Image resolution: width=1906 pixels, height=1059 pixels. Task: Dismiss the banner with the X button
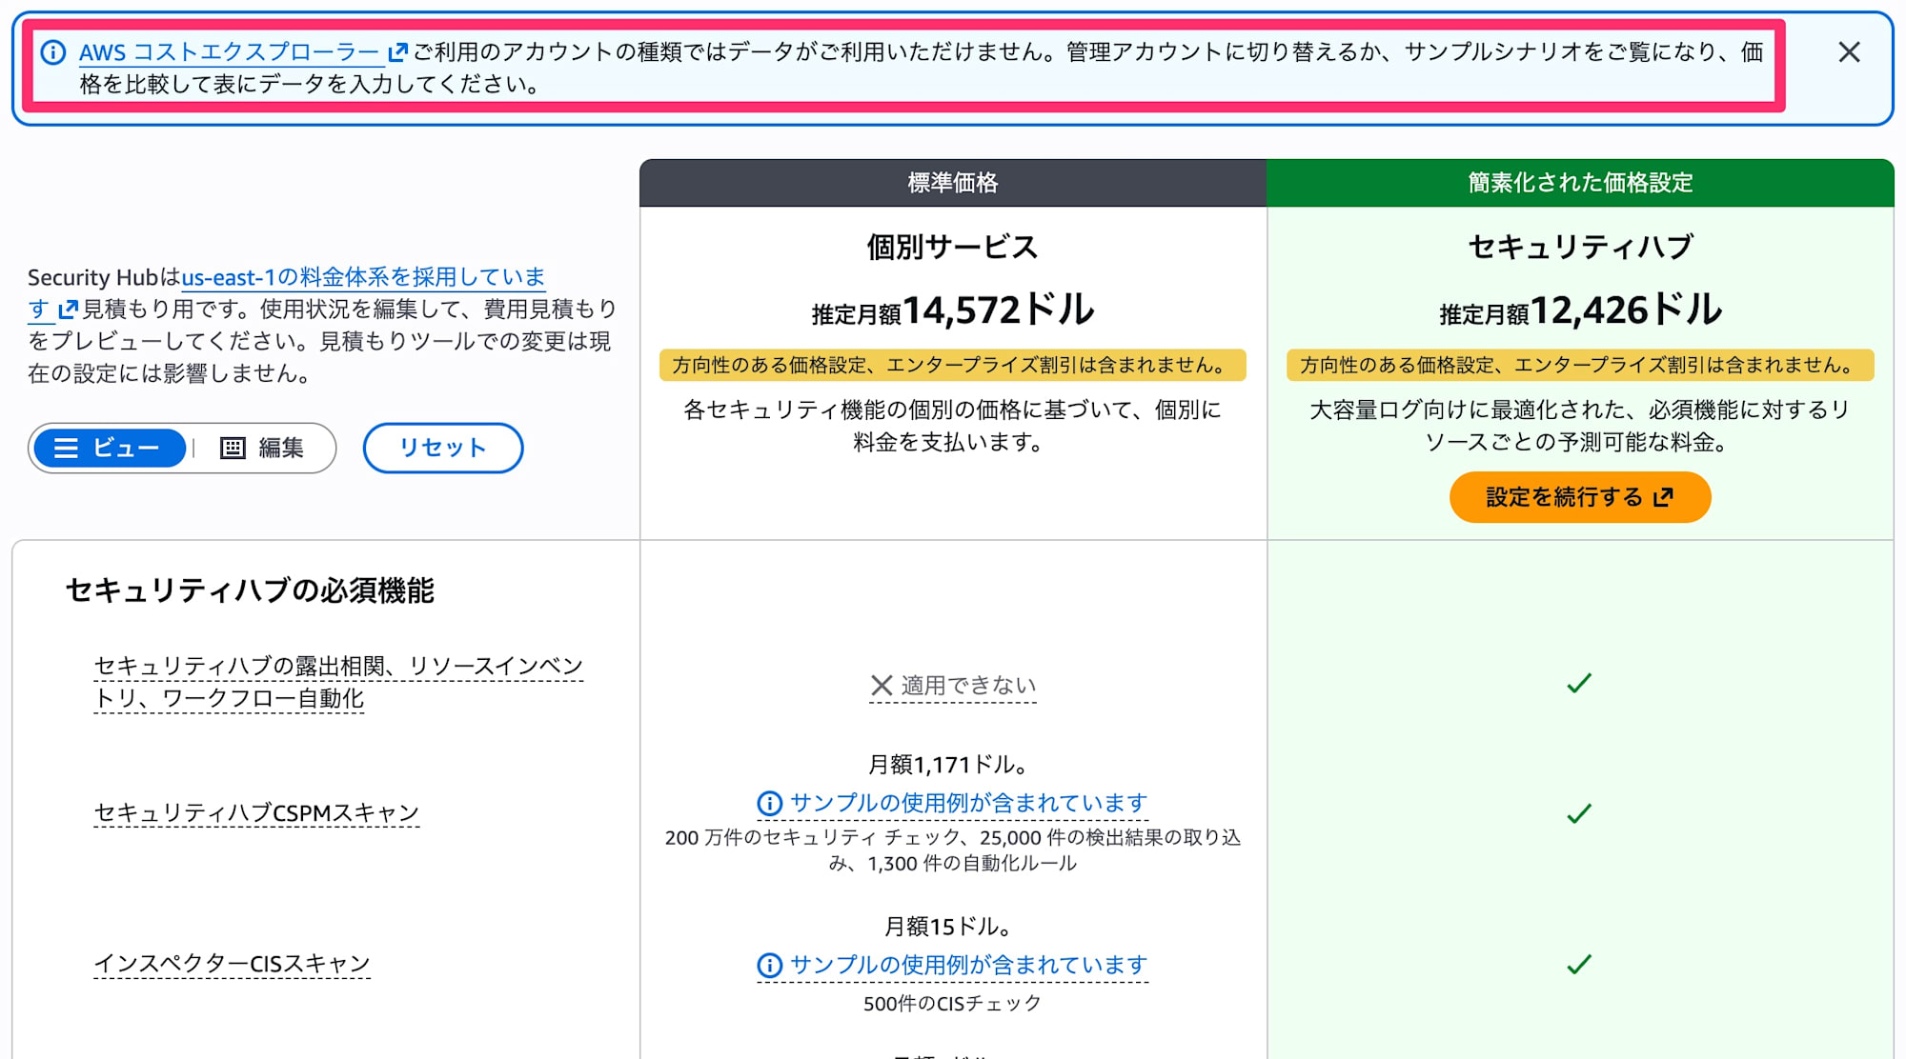point(1849,52)
